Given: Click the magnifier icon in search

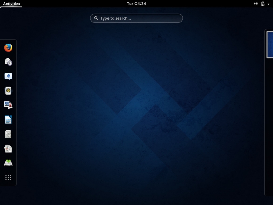Looking at the screenshot, I should (96, 18).
